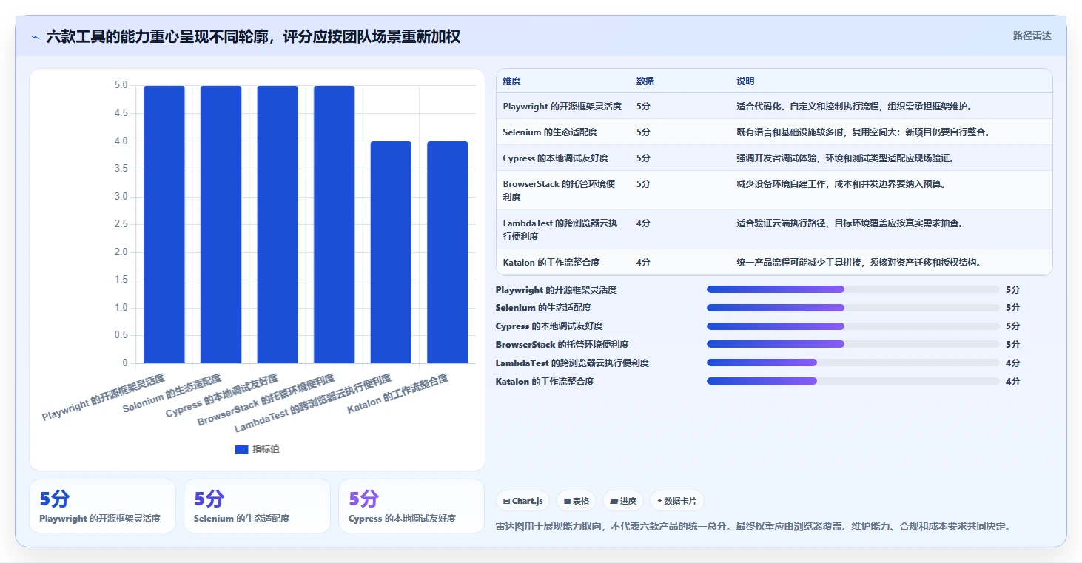1082x563 pixels.
Task: Click the Katalon 的工作流整合度 progress bar
Action: click(x=853, y=381)
